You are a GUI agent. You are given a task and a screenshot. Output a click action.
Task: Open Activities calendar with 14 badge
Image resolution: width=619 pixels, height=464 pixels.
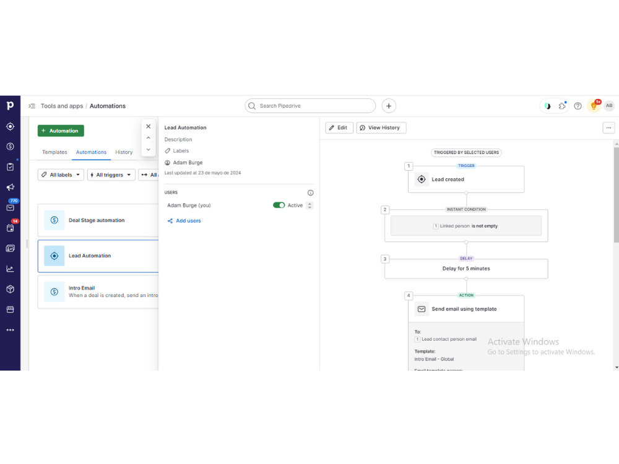click(x=11, y=228)
